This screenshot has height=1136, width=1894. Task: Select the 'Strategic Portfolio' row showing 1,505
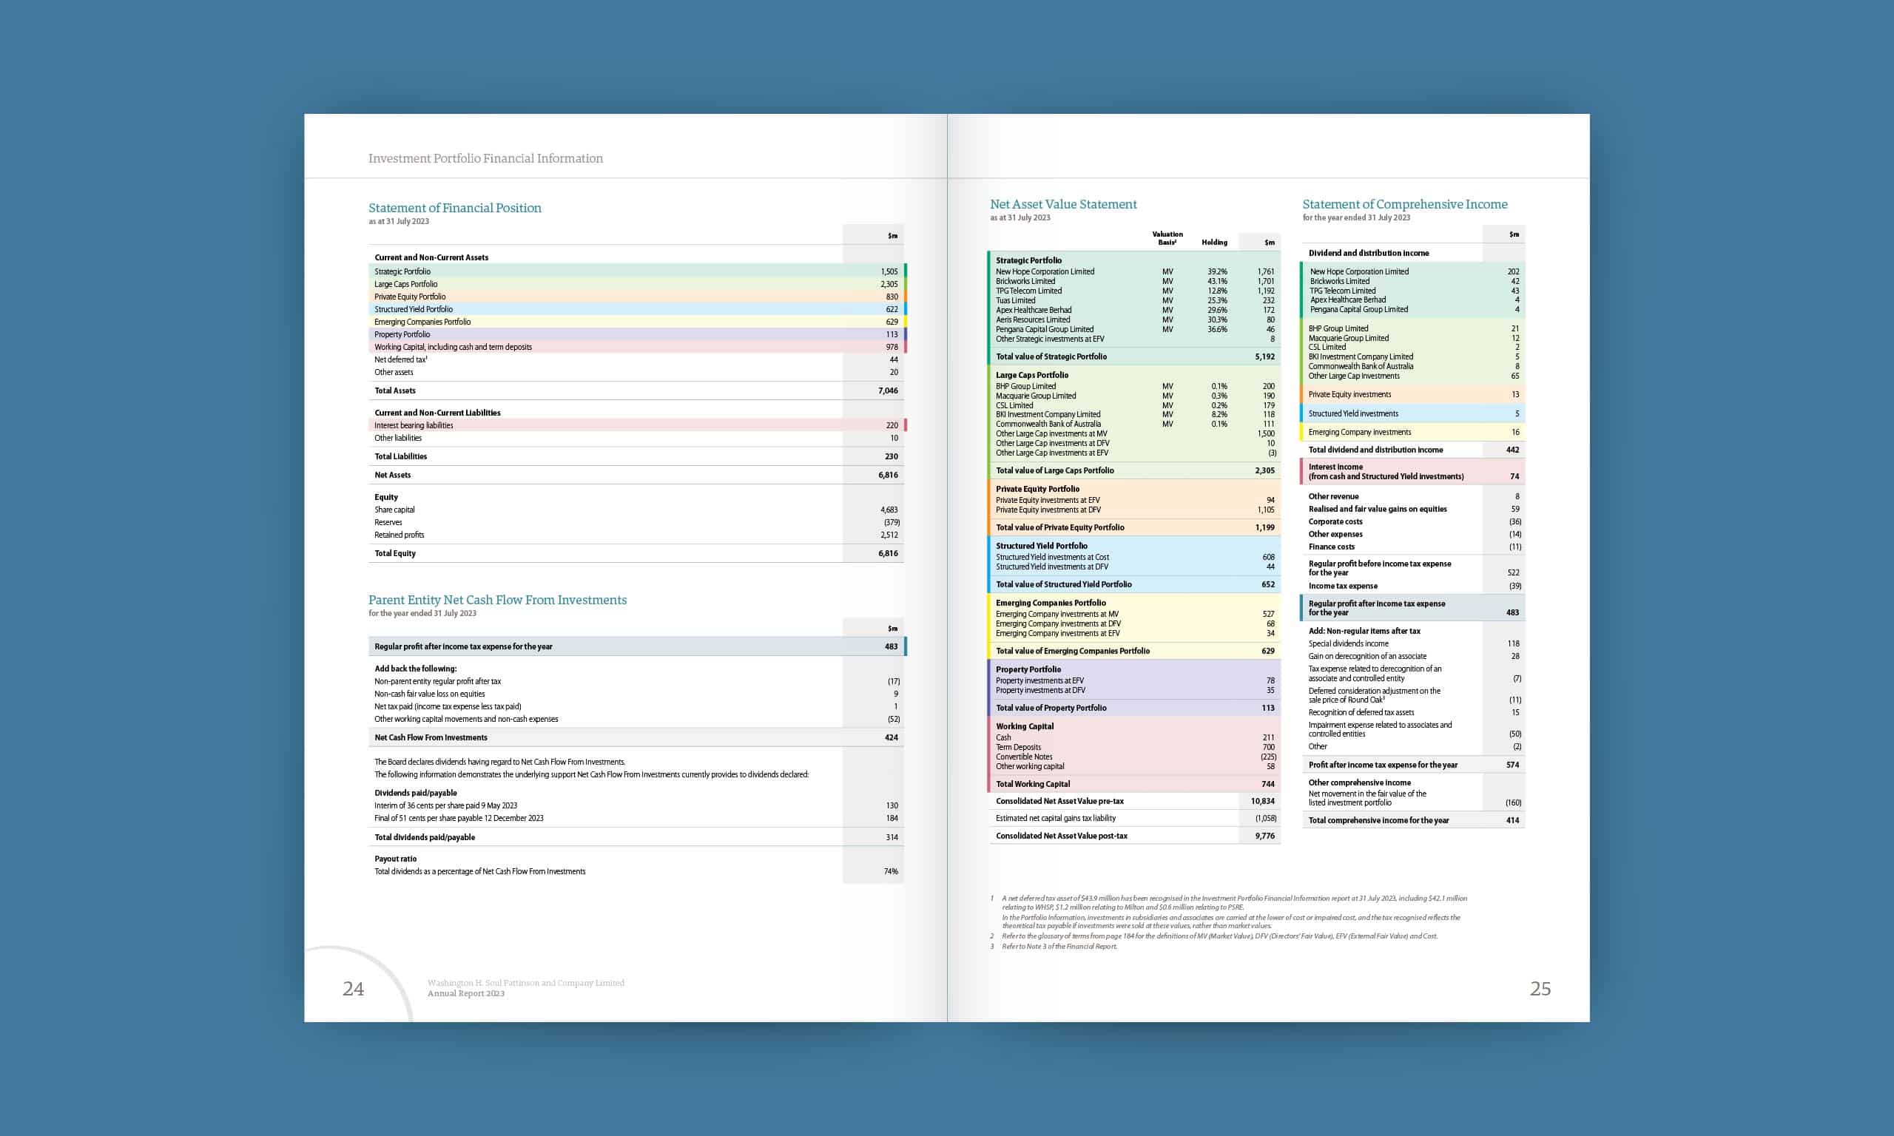coord(637,271)
